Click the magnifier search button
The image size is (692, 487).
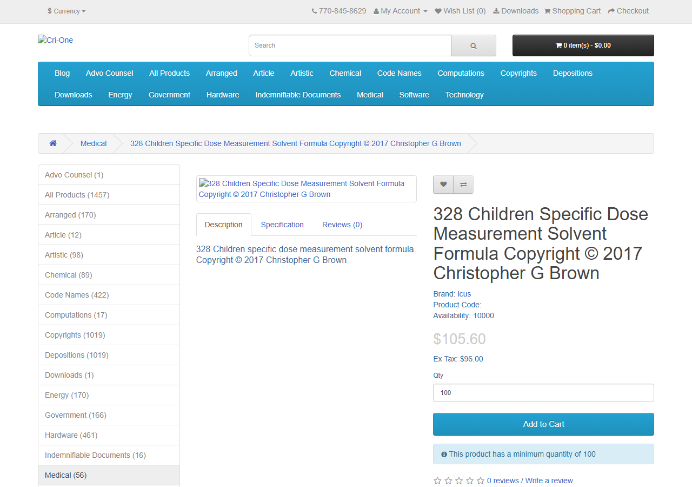click(x=474, y=45)
